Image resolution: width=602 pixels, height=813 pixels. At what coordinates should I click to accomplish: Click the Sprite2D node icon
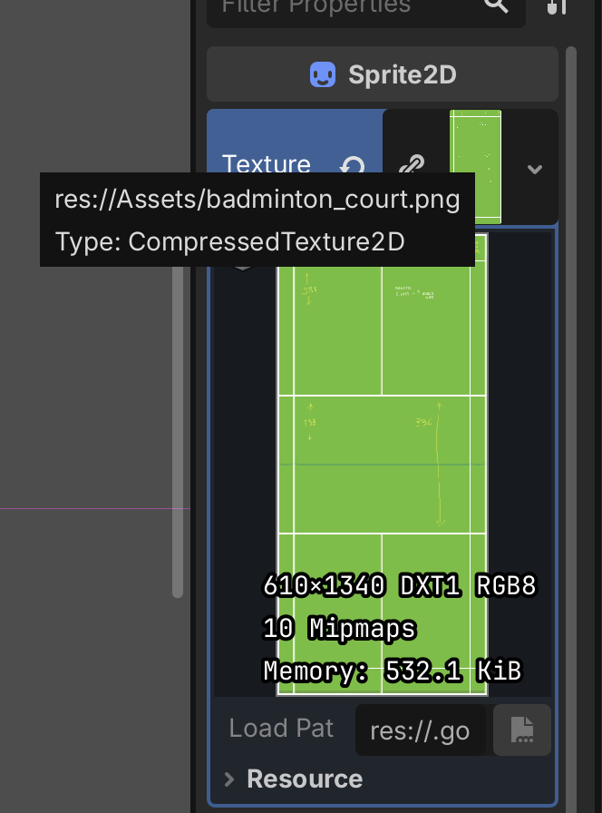[x=323, y=74]
